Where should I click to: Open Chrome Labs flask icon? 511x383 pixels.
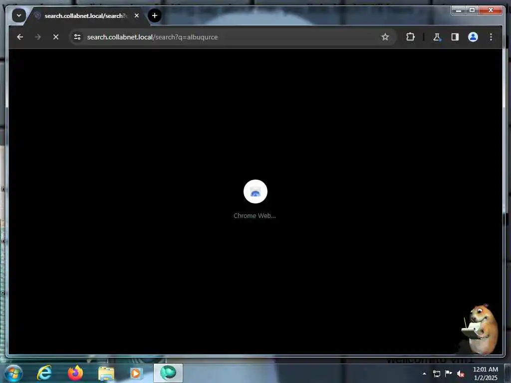pyautogui.click(x=437, y=37)
